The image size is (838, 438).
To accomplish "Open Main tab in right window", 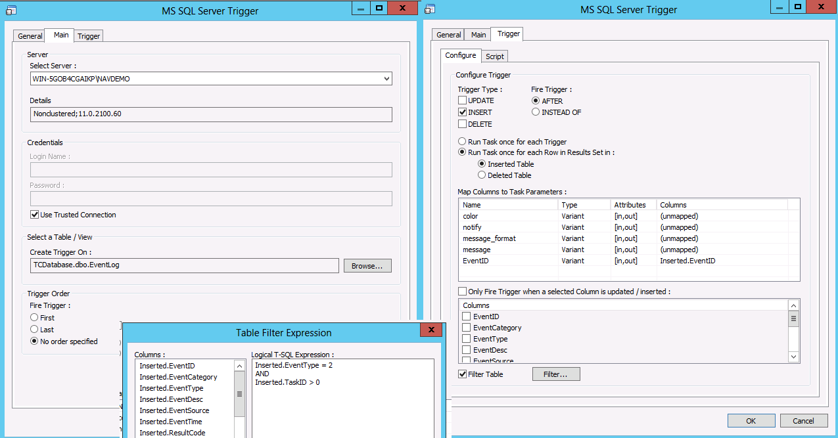I will [478, 35].
